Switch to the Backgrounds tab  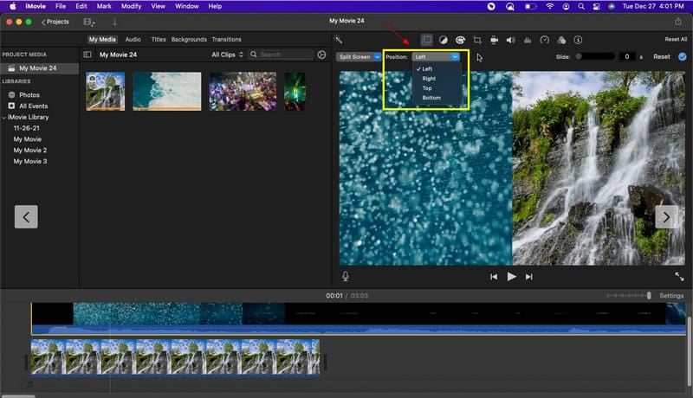tap(189, 39)
